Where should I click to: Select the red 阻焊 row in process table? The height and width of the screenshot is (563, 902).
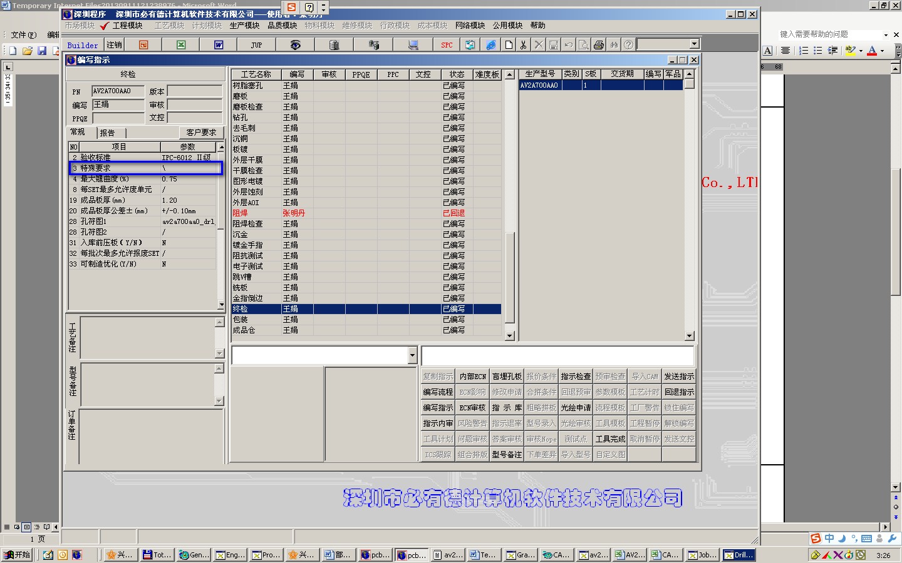point(366,213)
